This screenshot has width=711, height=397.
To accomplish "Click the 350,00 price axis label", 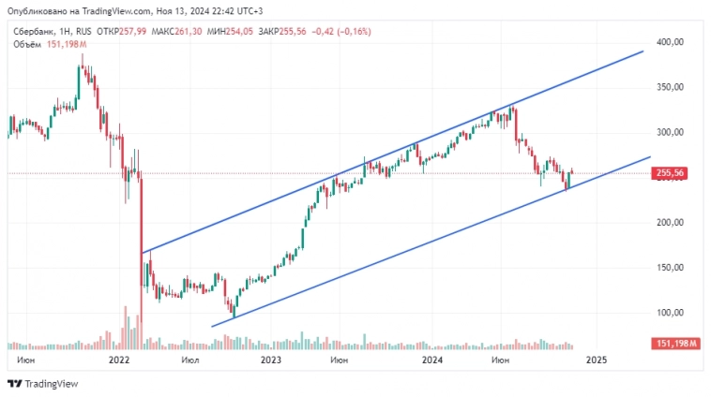I will (x=671, y=87).
